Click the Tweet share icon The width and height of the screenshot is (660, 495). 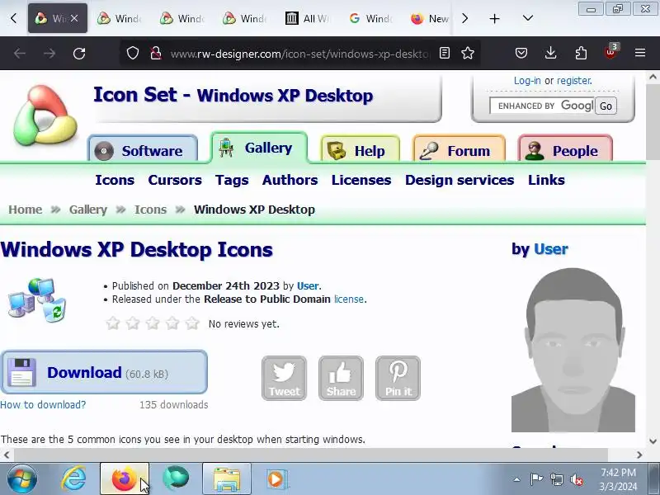point(284,378)
